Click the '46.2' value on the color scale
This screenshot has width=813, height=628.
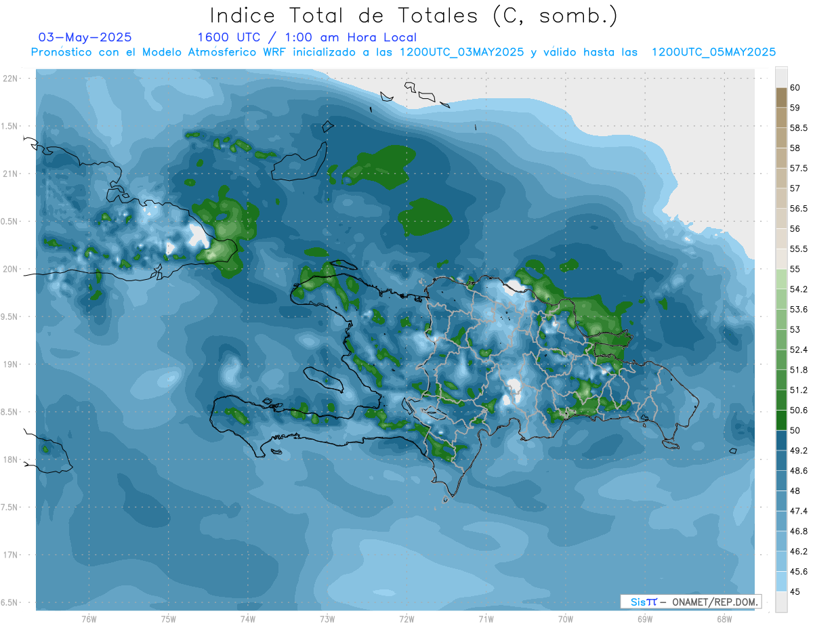[x=799, y=551]
